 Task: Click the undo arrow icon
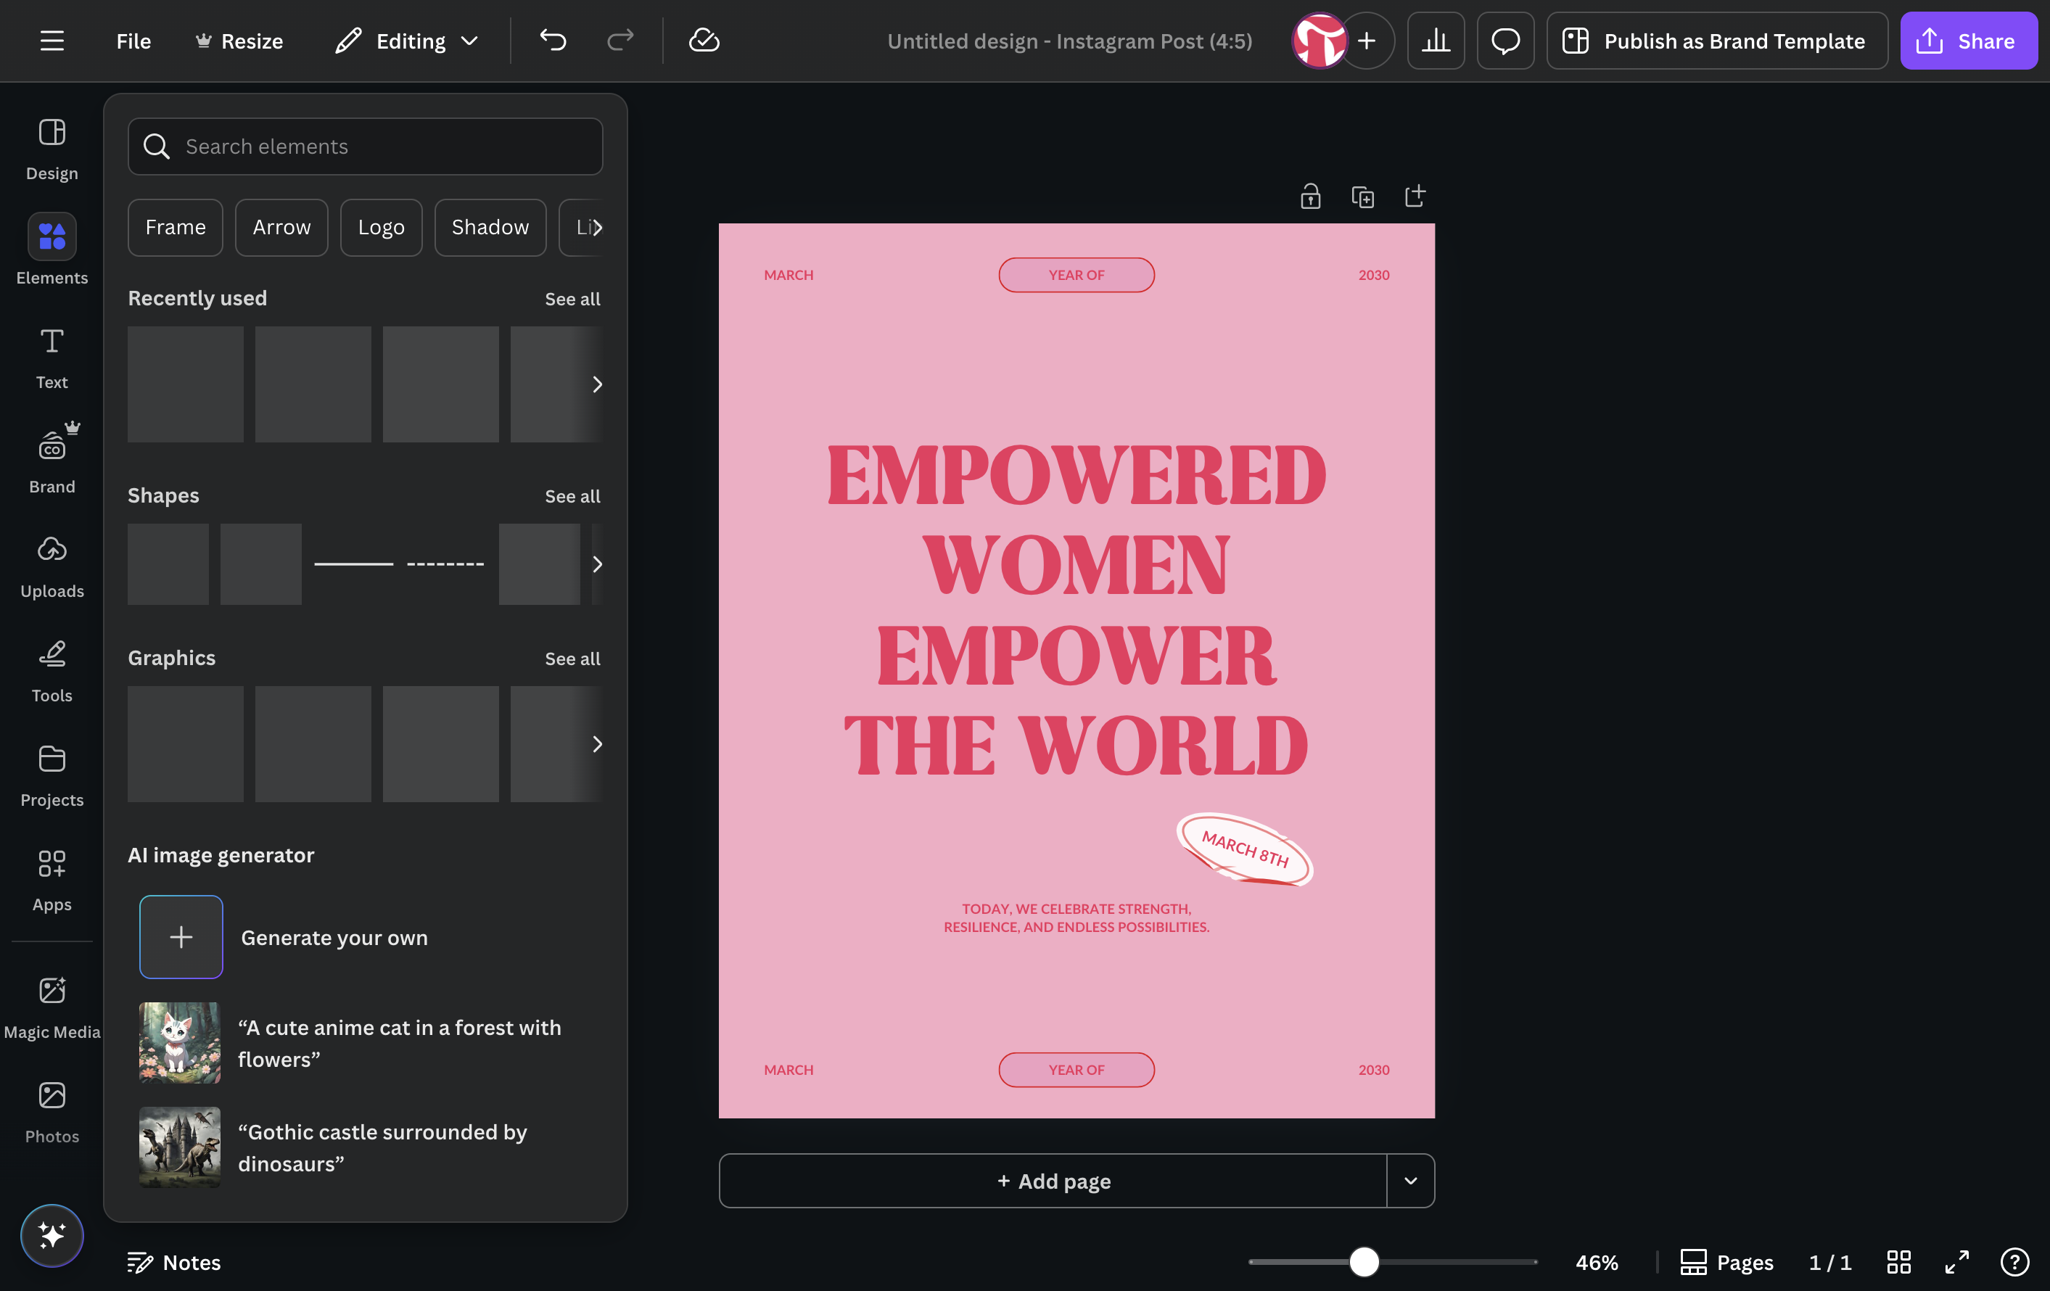pos(553,40)
